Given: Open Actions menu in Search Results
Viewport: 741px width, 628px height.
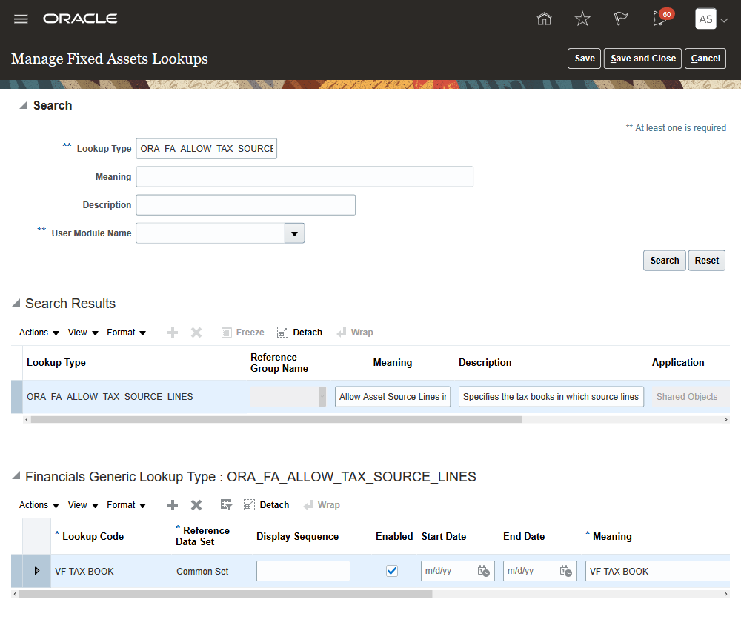Looking at the screenshot, I should tap(39, 333).
